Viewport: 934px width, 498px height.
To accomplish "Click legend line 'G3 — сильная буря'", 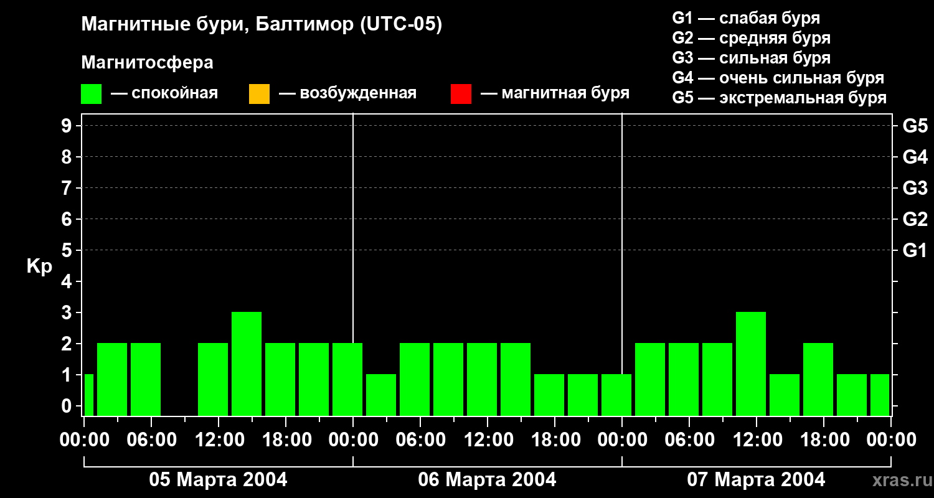I will [752, 58].
